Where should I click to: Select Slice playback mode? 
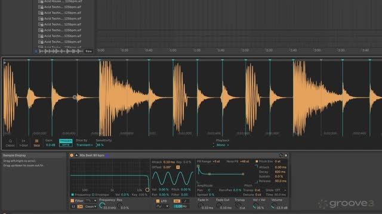pyautogui.click(x=36, y=143)
